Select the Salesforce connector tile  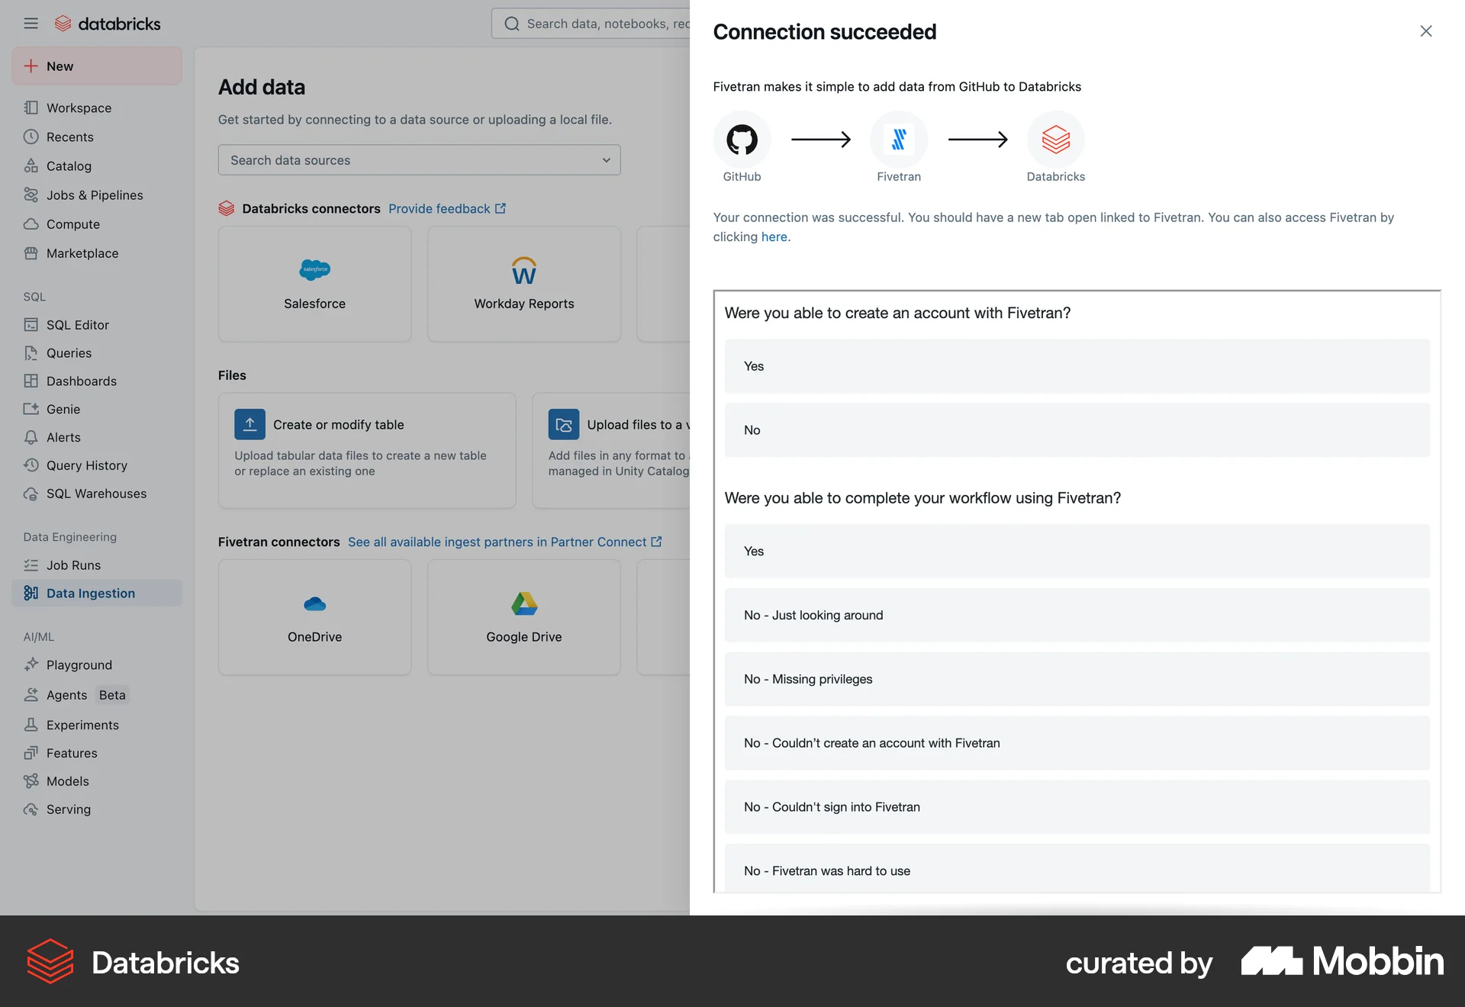pos(314,284)
